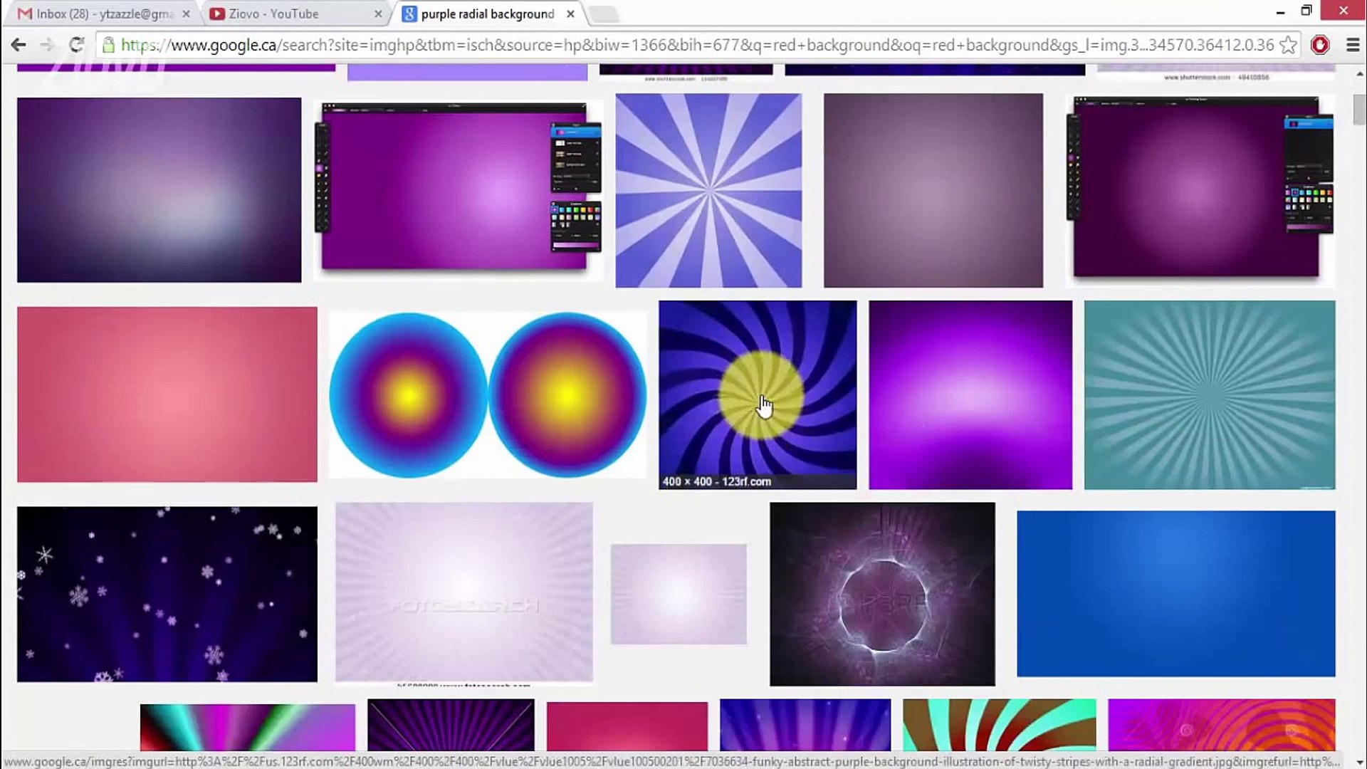Click the pink radial gradient image
Screen dimensions: 1367x769
click(167, 394)
